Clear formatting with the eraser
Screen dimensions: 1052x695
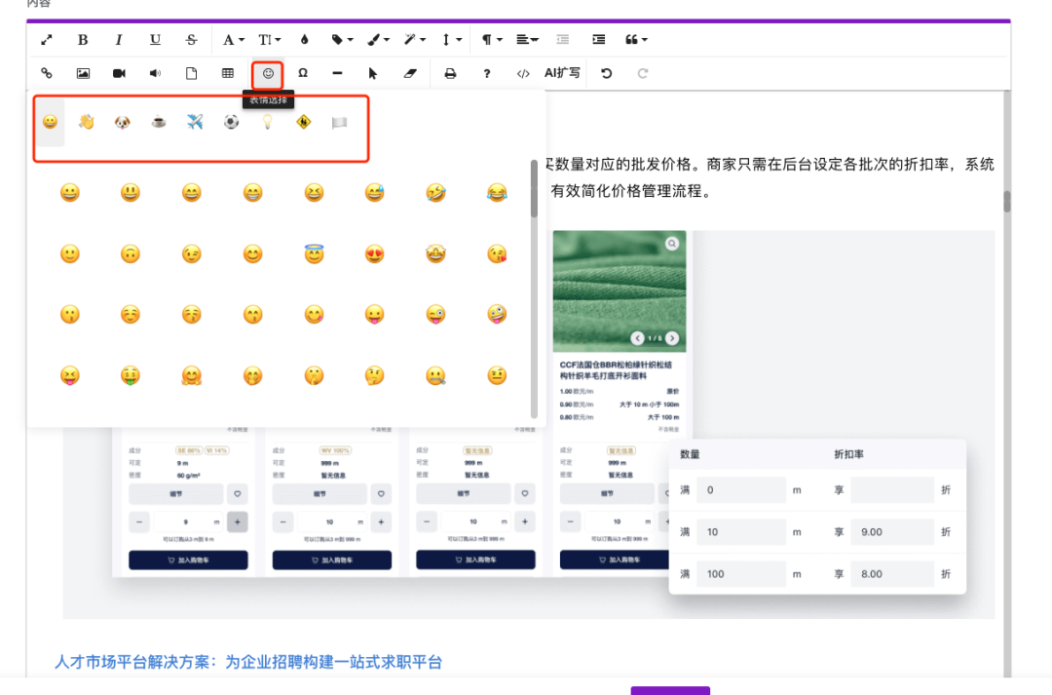(x=410, y=73)
